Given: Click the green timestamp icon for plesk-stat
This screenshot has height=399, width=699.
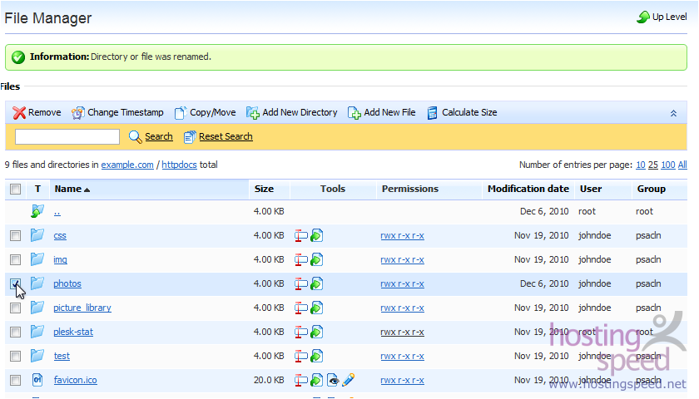Looking at the screenshot, I should pyautogui.click(x=316, y=332).
